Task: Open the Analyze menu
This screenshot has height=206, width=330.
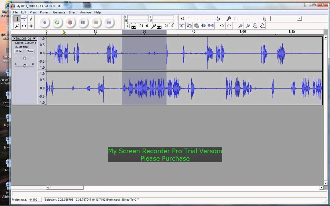Action: [x=85, y=12]
